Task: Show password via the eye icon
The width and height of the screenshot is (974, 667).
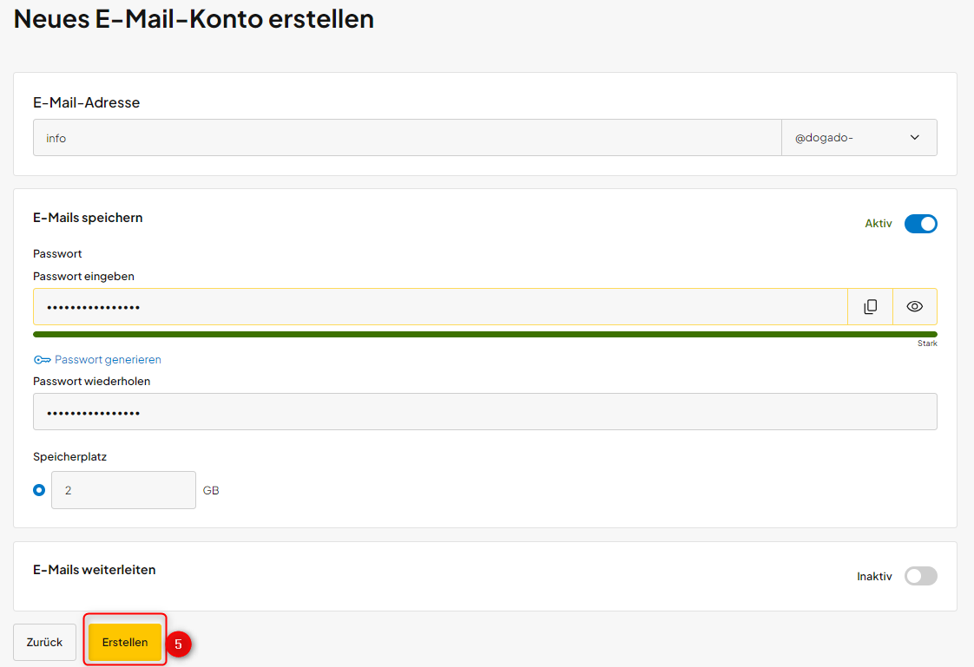Action: click(914, 306)
